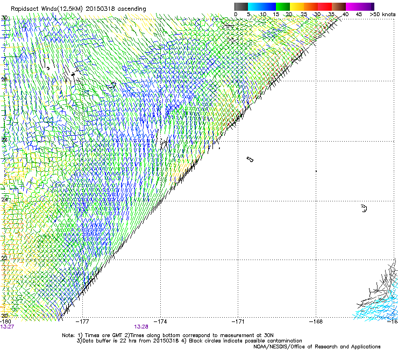Click the cyan-blue 5-15 knots legend swatch
Image resolution: width=398 pixels, height=350 pixels.
pyautogui.click(x=262, y=6)
